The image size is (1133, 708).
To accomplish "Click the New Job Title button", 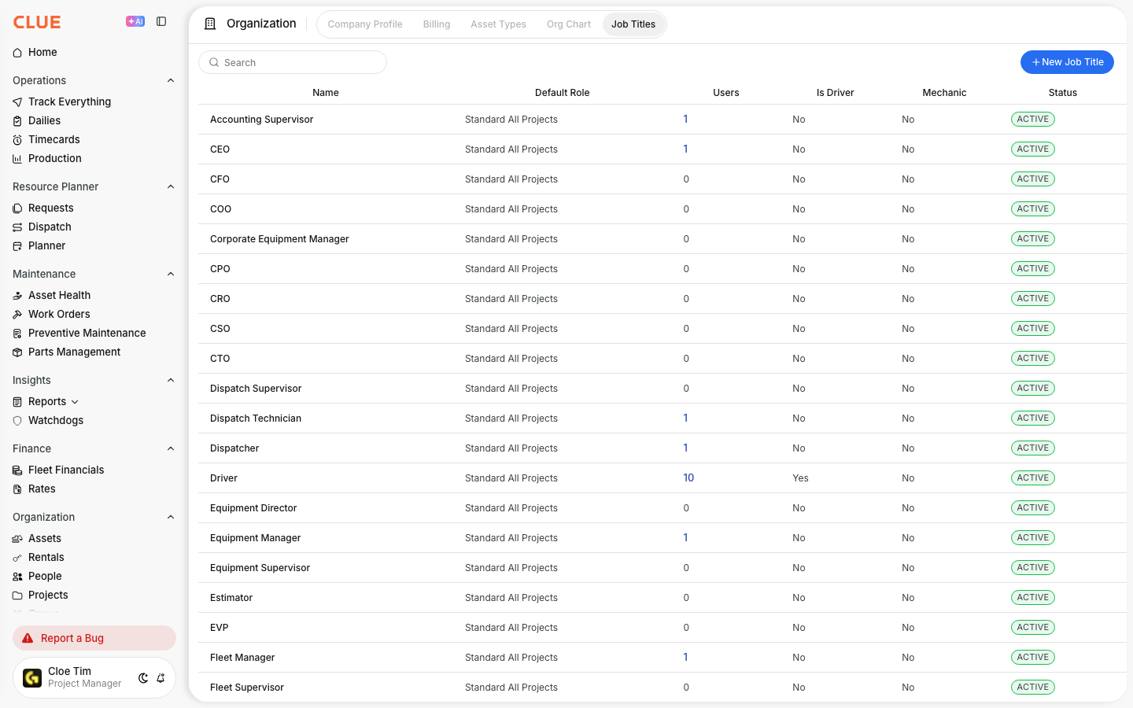I will click(1067, 62).
